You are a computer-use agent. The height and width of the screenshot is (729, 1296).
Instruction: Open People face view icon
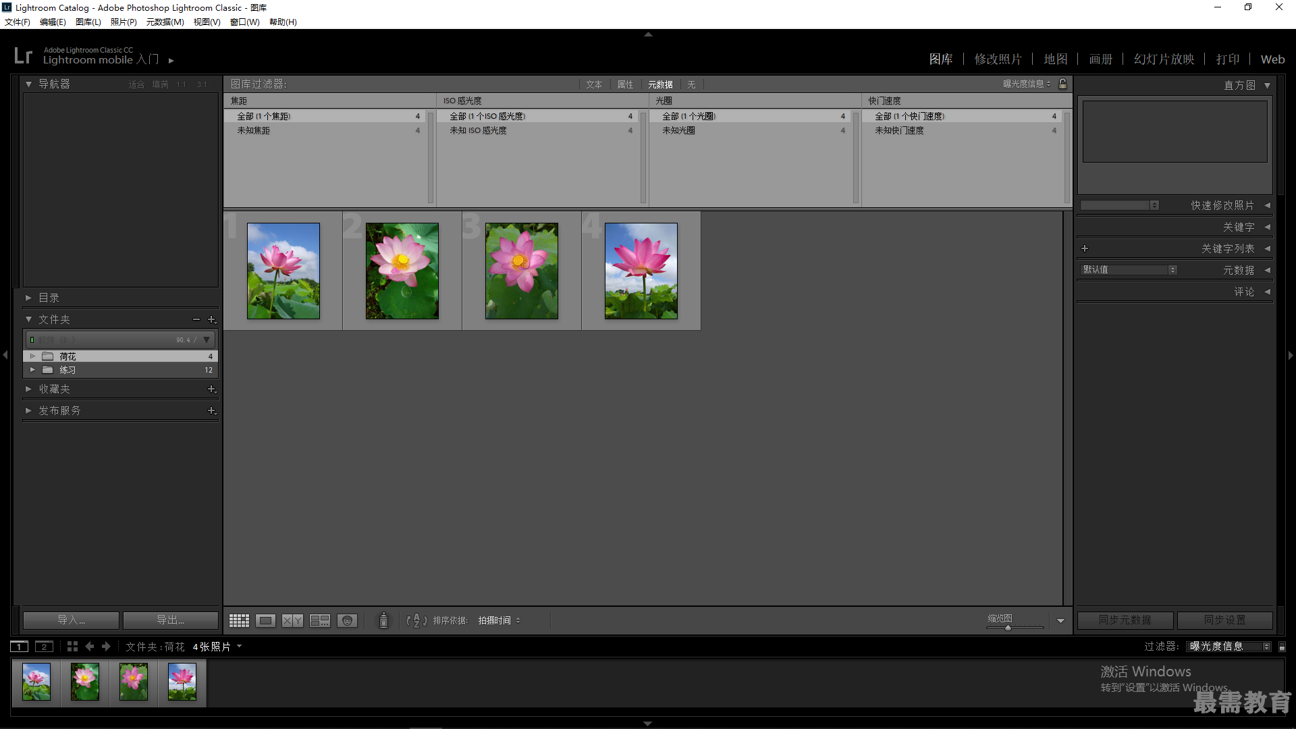[x=347, y=620]
